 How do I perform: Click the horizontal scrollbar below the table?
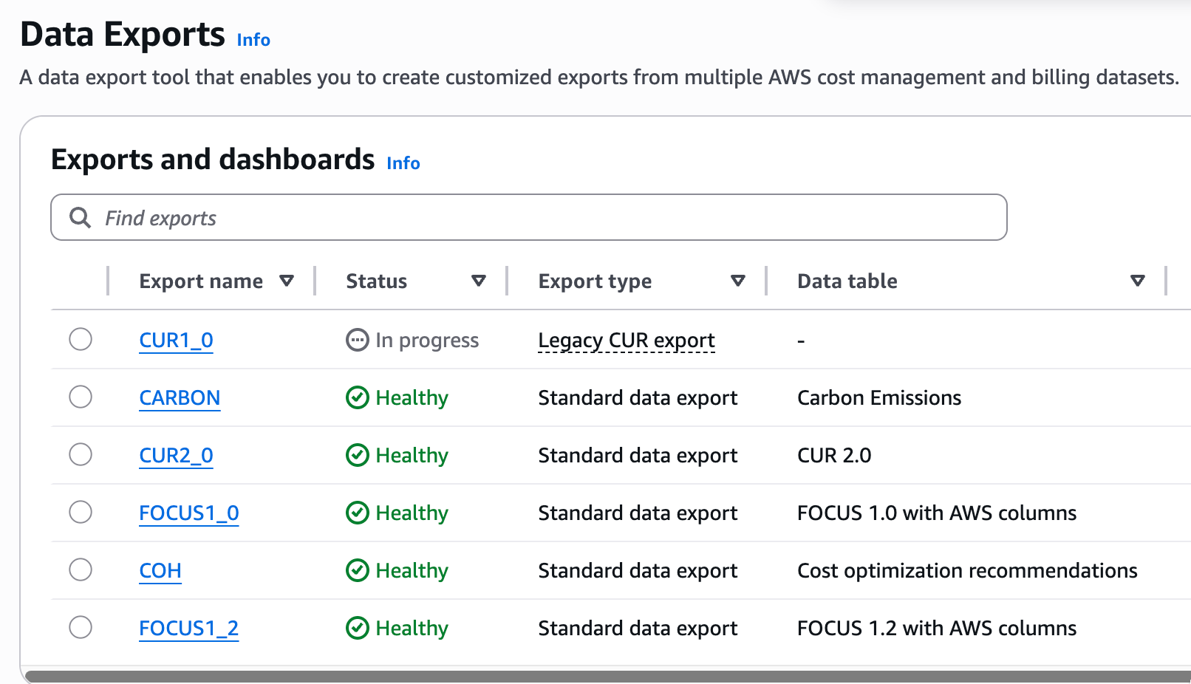coord(607,676)
